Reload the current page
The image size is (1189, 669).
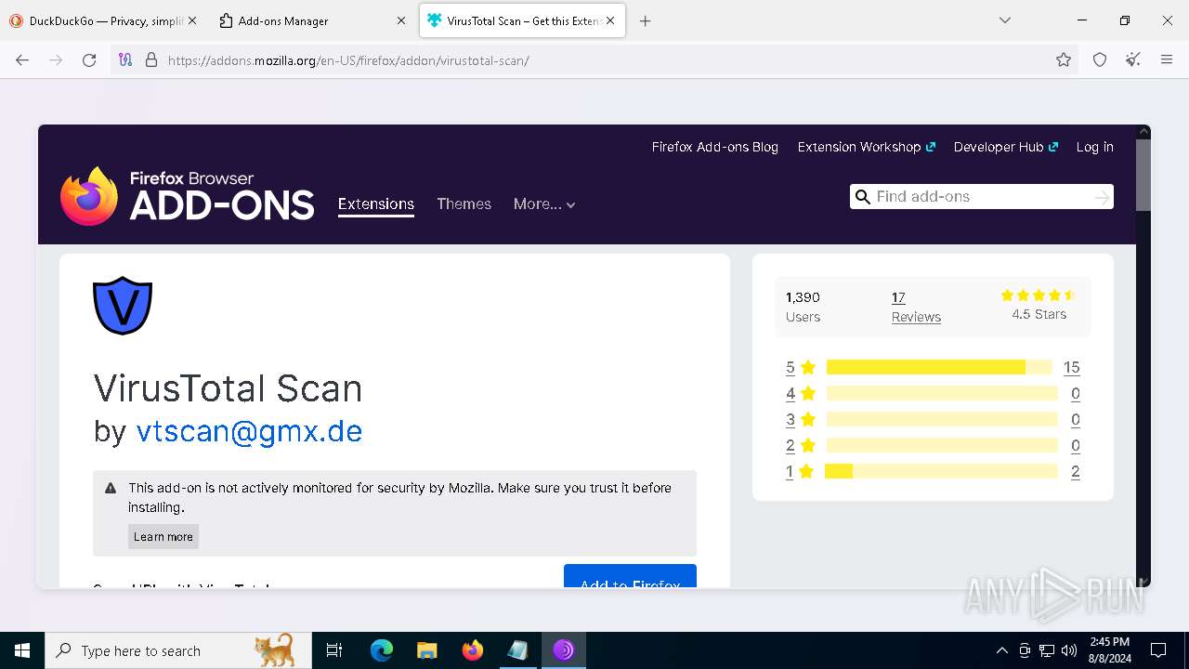89,60
